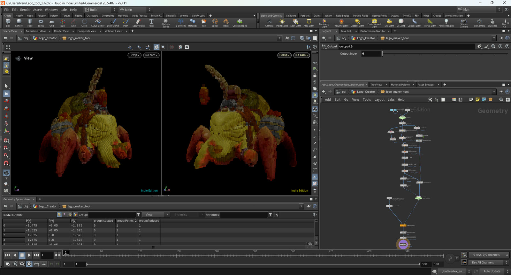Pick the Tube shelf tool
The height and width of the screenshot is (275, 511).
30,23
